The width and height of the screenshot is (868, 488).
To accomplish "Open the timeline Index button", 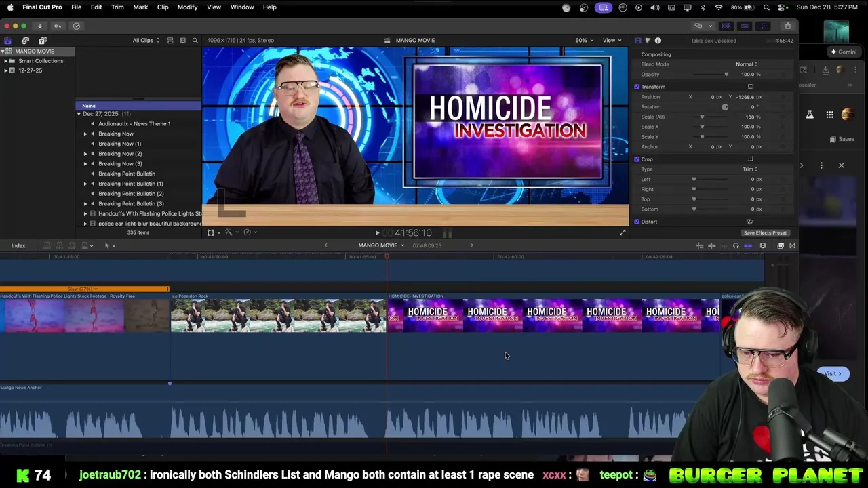I will click(x=18, y=245).
